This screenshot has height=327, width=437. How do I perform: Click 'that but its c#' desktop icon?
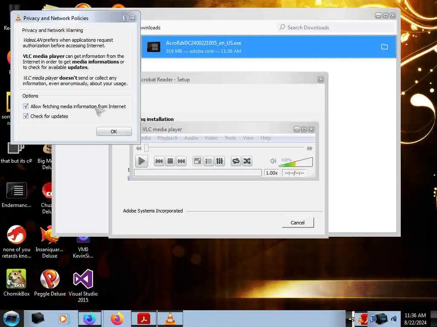16,153
